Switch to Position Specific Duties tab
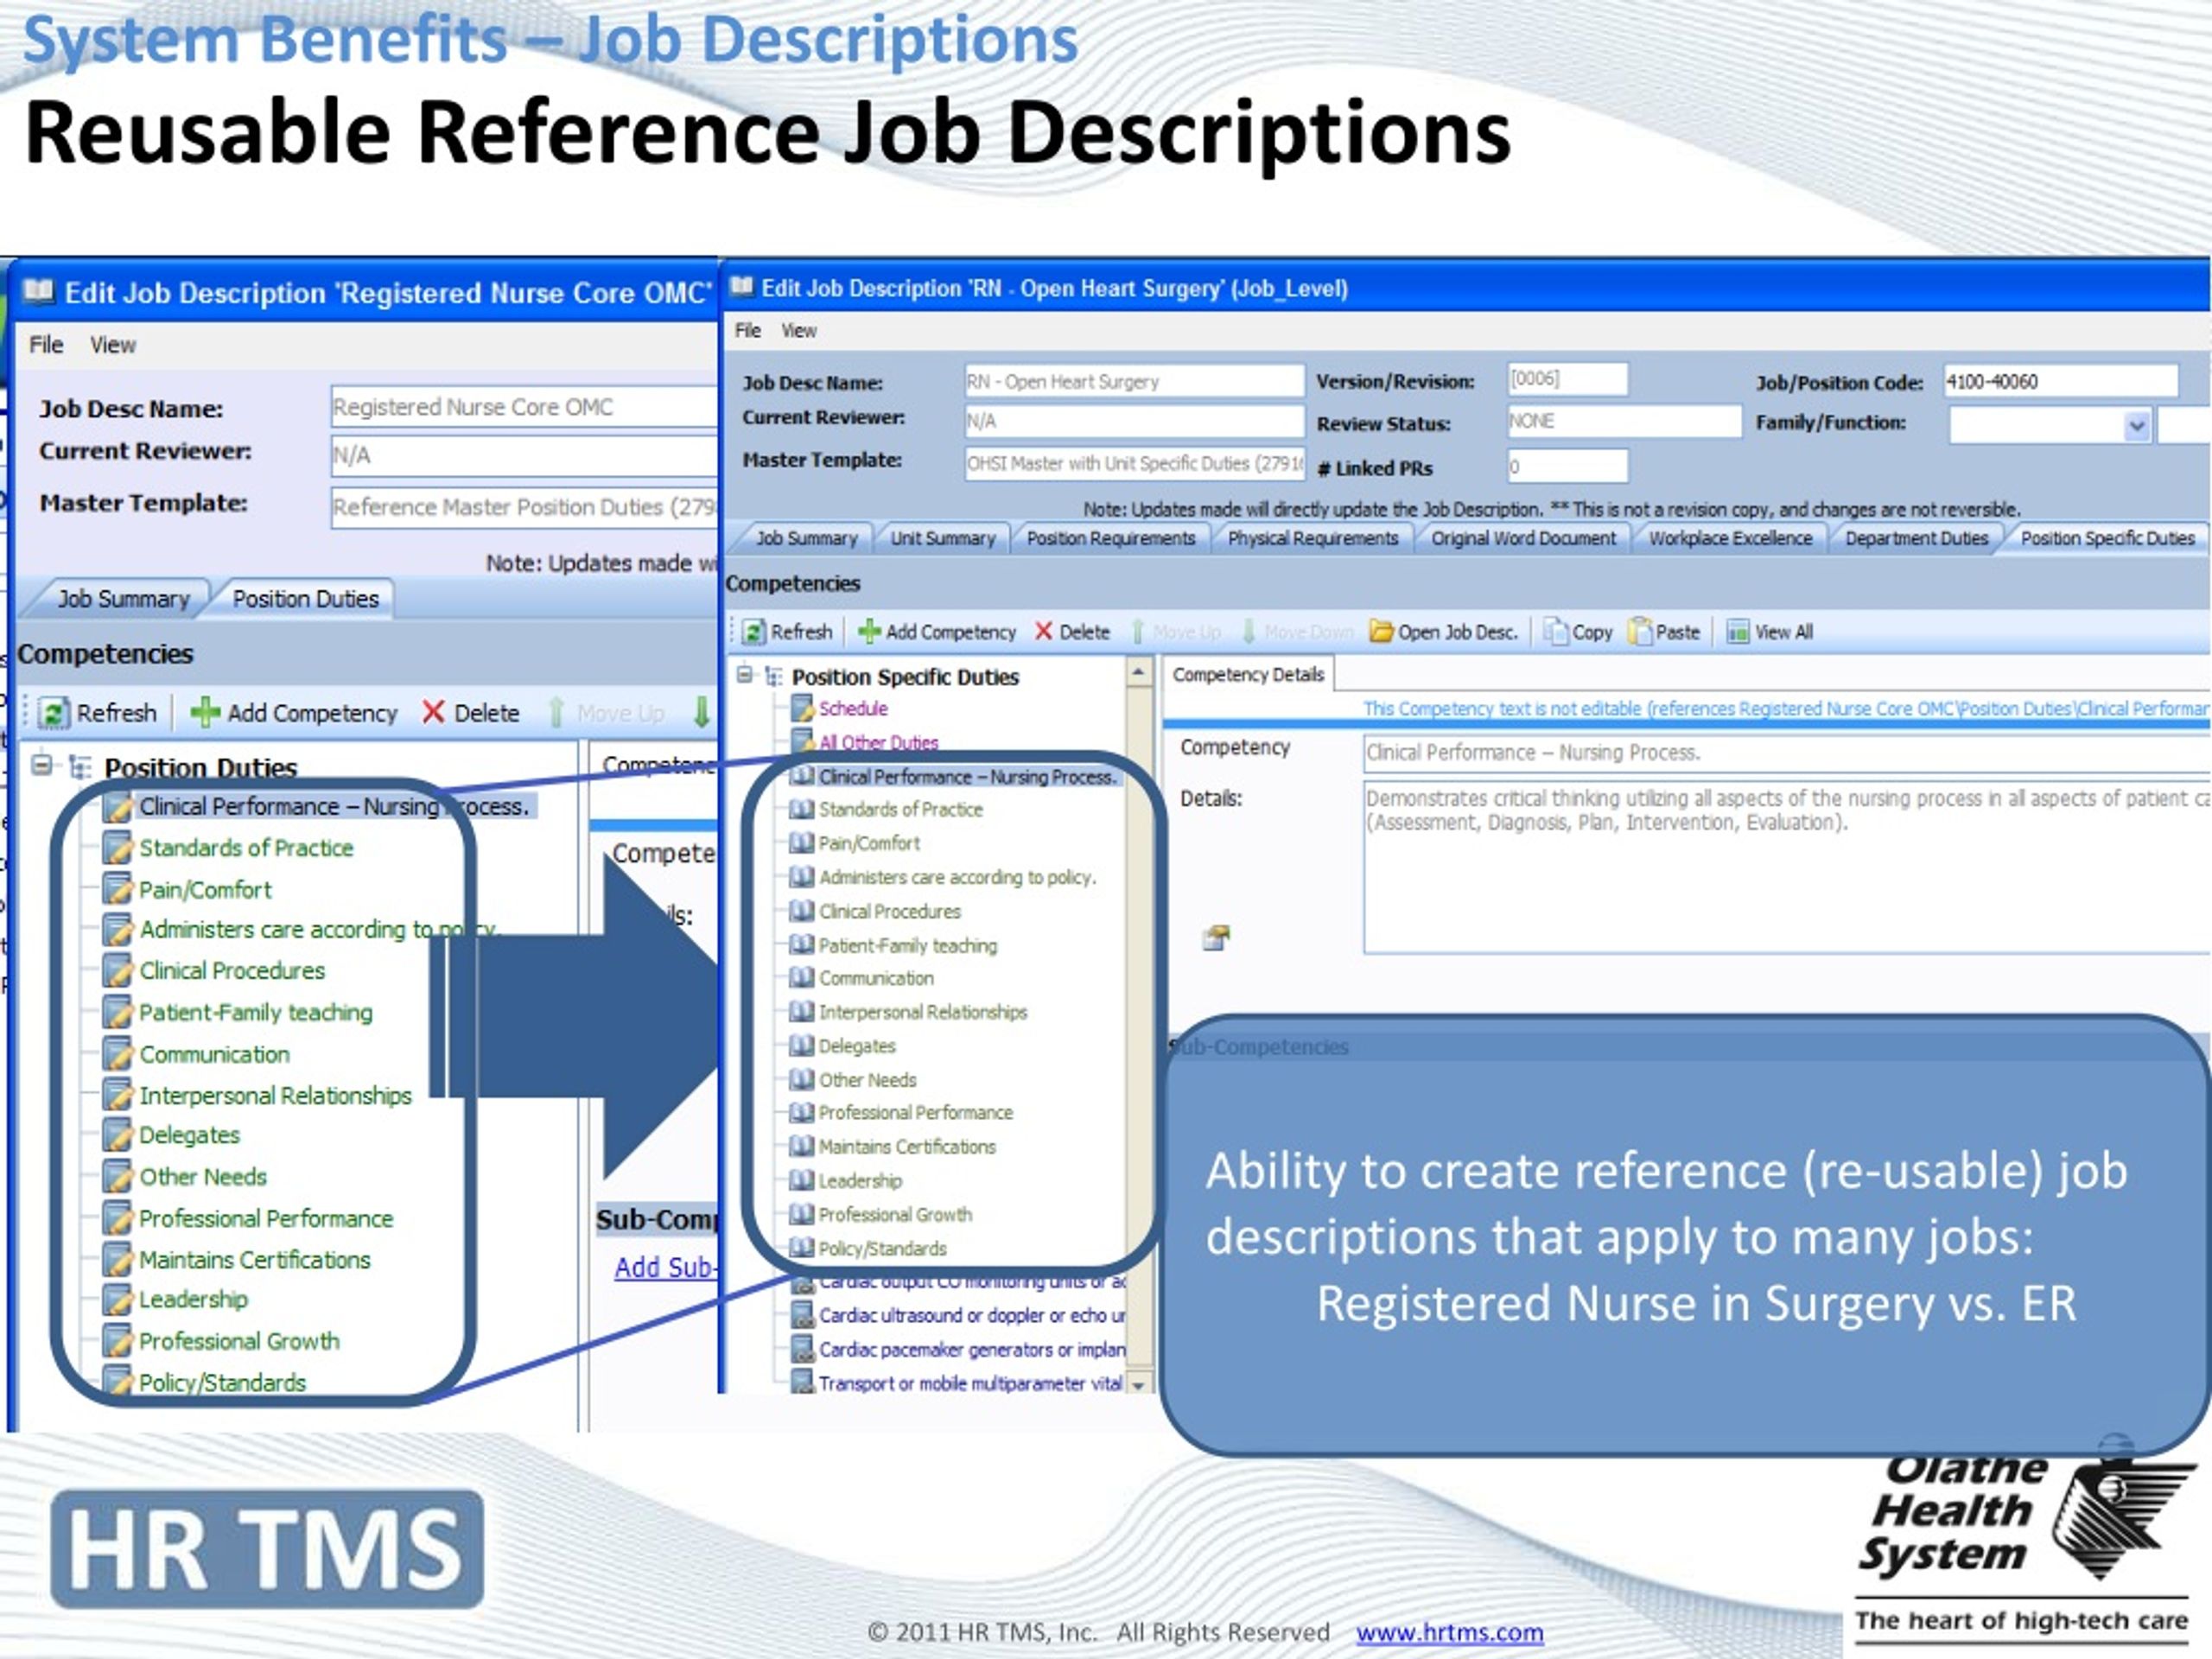The width and height of the screenshot is (2212, 1659). [2107, 538]
